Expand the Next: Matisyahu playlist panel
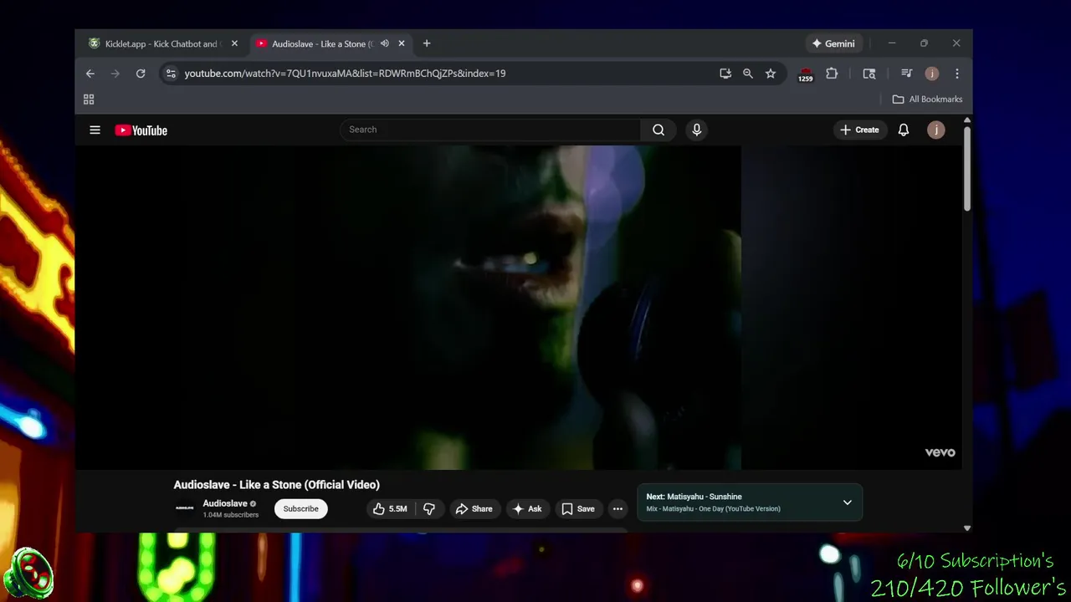 point(847,503)
